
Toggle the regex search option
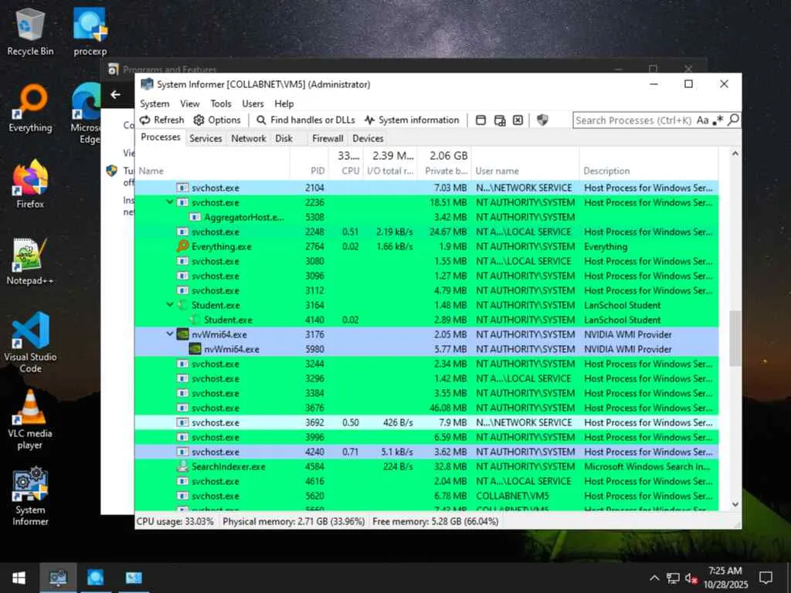click(x=718, y=120)
